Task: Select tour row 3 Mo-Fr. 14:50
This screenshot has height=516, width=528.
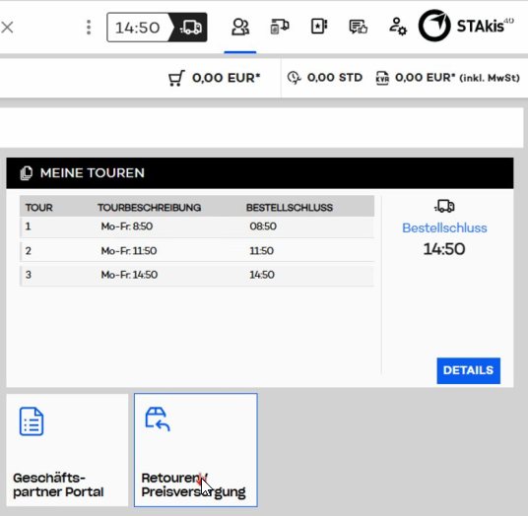Action: coord(197,275)
